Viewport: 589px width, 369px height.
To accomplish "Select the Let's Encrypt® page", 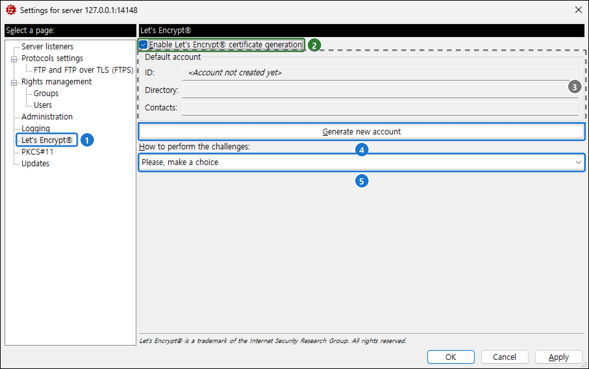I will click(47, 140).
